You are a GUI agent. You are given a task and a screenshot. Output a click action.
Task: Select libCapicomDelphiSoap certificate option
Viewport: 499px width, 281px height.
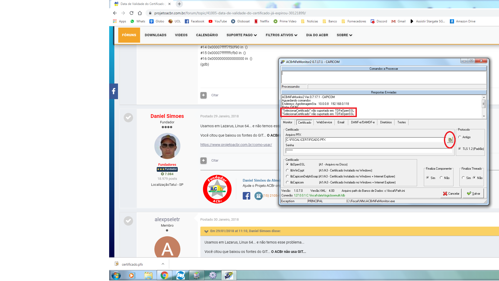coord(287,176)
